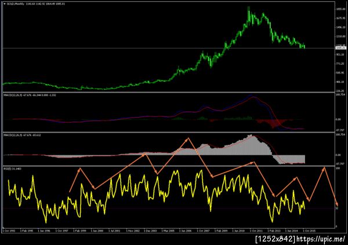Viewport: 348px width, 245px height.
Task: Click the 1 Oct 2011 date label
Action: point(256,231)
